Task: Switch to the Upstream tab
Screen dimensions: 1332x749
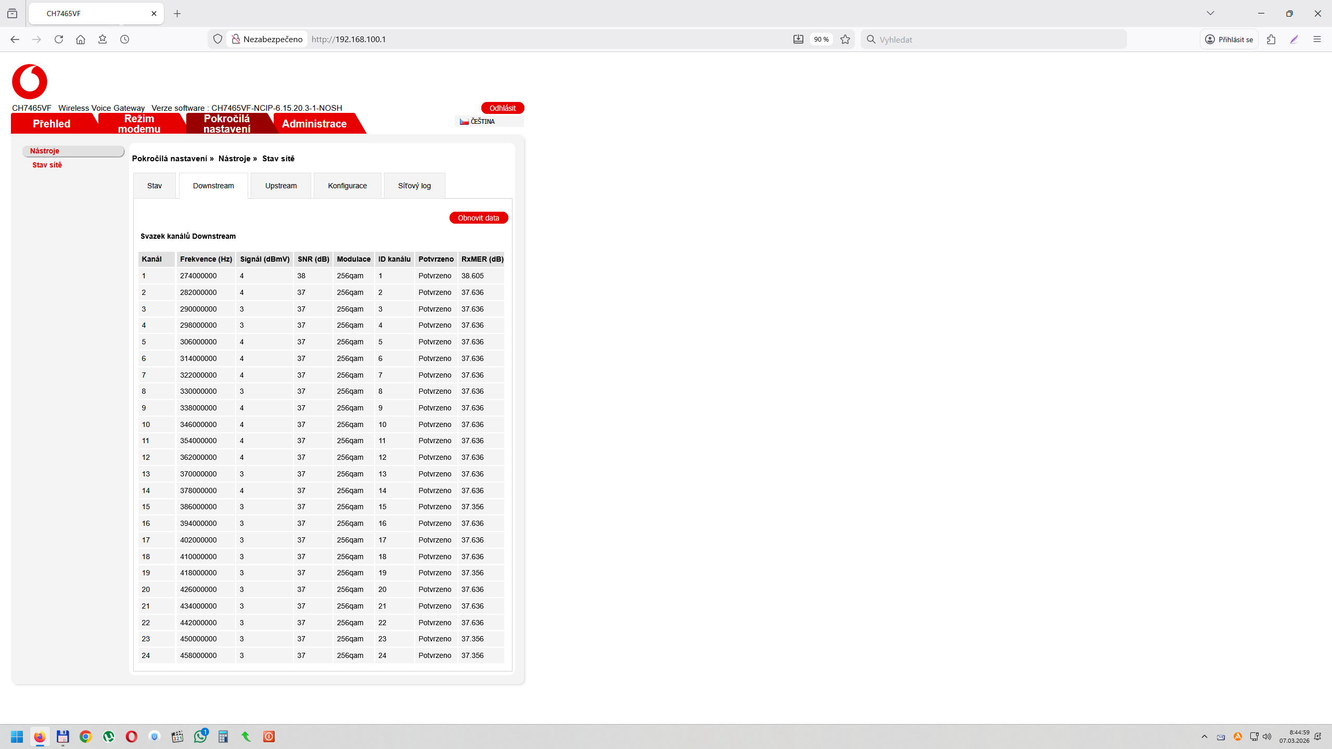Action: 281,186
